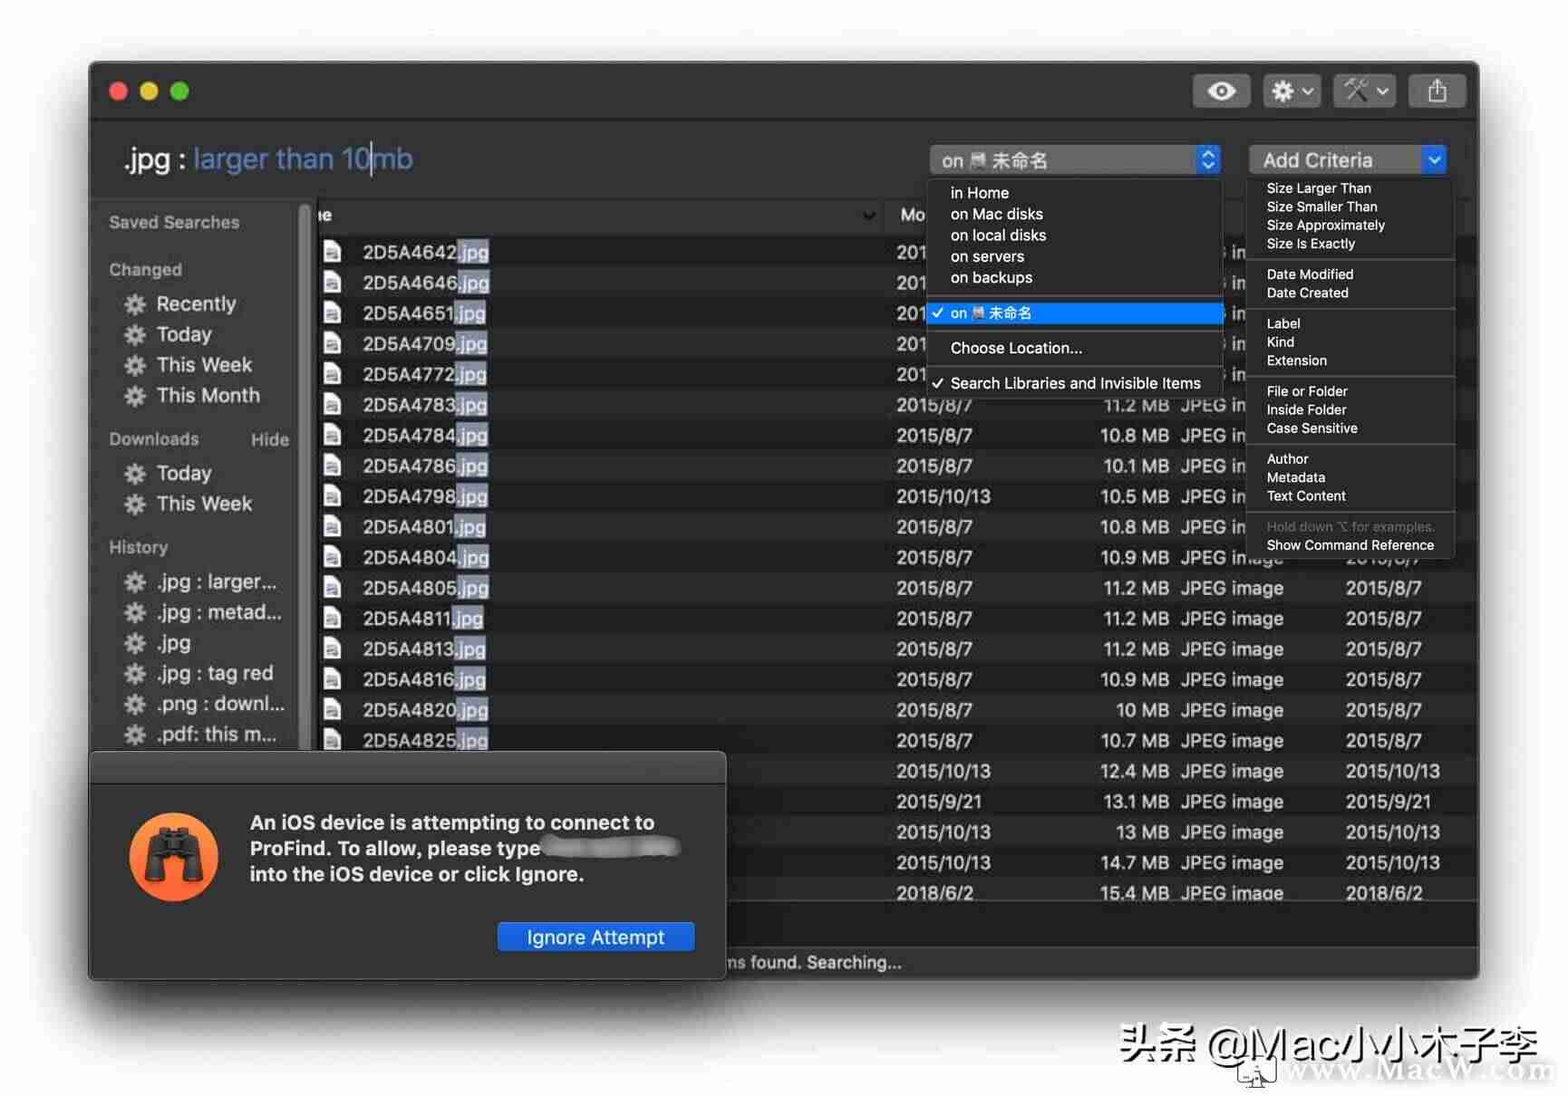
Task: Add 'Size Larger Than' criterion
Action: [x=1319, y=188]
